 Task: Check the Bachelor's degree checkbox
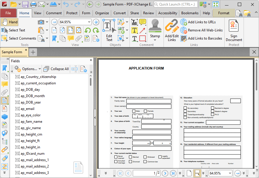pyautogui.click(x=213, y=108)
